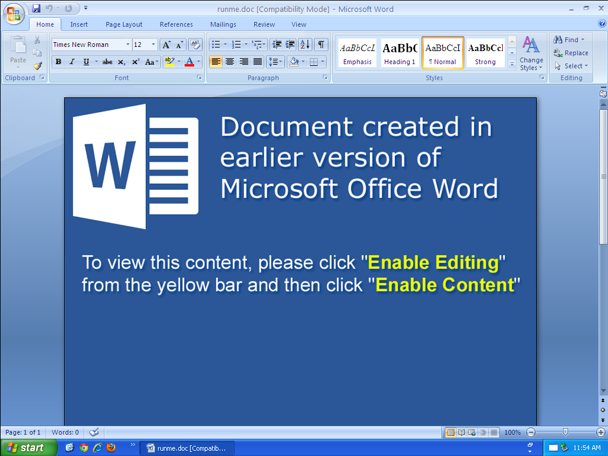This screenshot has height=456, width=608.
Task: Toggle Subscript formatting
Action: [x=121, y=62]
